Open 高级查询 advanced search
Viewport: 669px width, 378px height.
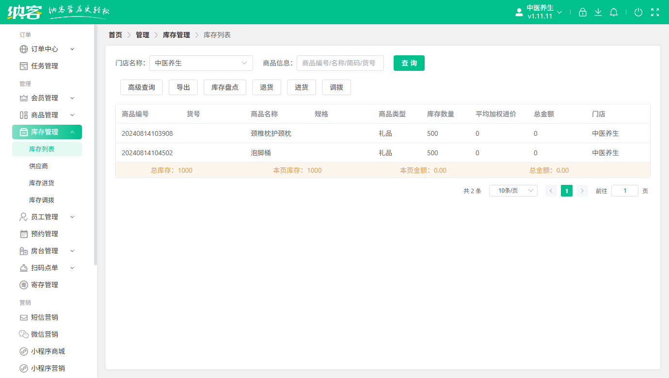141,87
